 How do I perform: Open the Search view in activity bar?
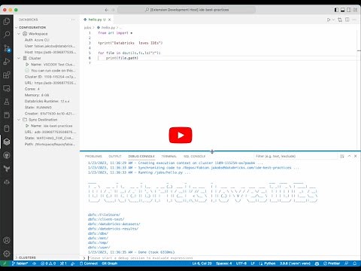(x=7, y=35)
